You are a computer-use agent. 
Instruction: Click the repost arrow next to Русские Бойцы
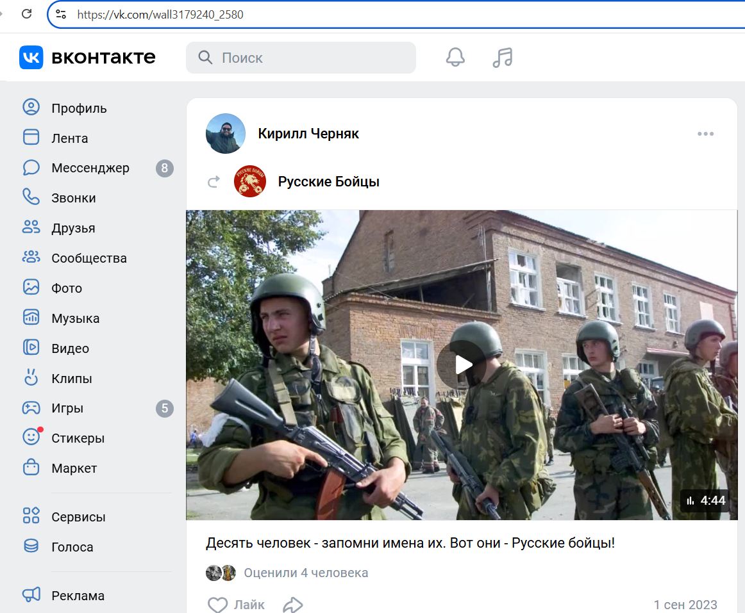pos(213,181)
